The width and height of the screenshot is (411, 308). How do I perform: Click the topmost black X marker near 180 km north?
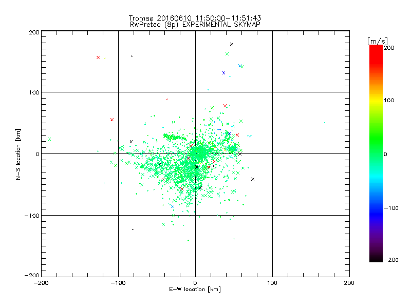[232, 44]
